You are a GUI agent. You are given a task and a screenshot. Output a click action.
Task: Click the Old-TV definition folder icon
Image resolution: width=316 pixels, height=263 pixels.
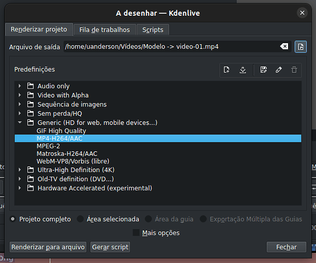[31, 179]
